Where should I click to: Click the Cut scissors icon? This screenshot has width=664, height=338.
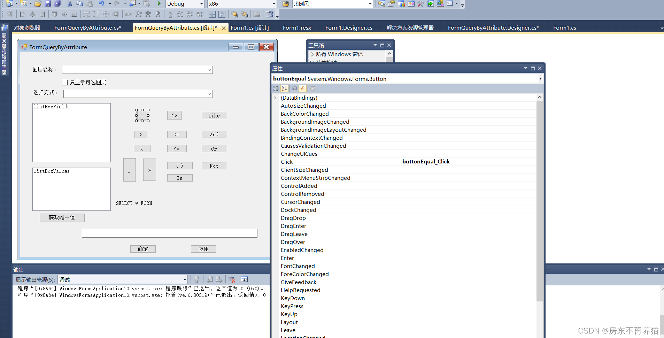[70, 3]
